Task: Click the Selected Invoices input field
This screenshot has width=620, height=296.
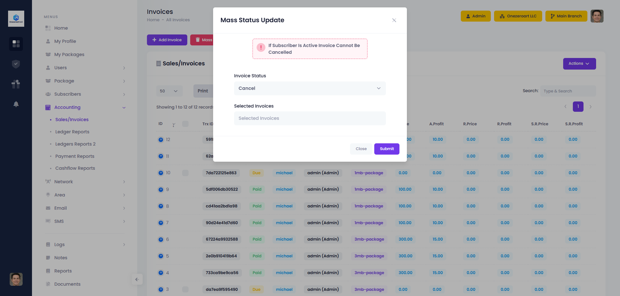Action: pyautogui.click(x=310, y=118)
